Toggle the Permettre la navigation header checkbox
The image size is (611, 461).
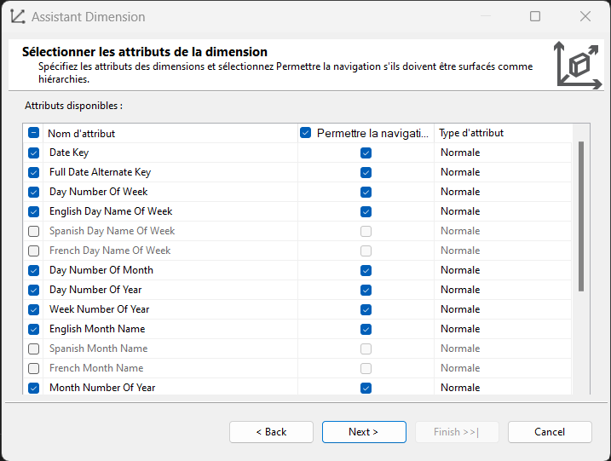[x=305, y=132]
